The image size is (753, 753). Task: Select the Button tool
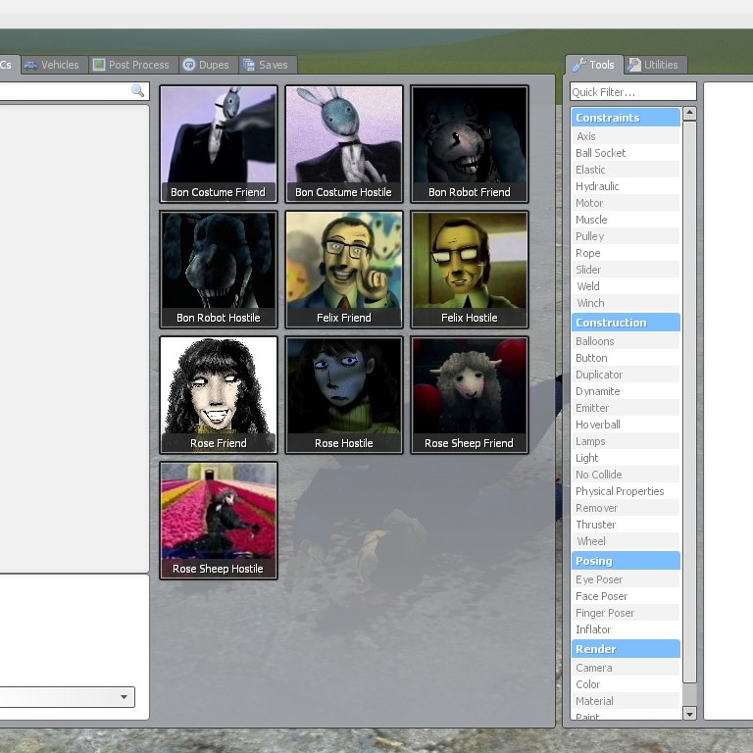point(626,358)
